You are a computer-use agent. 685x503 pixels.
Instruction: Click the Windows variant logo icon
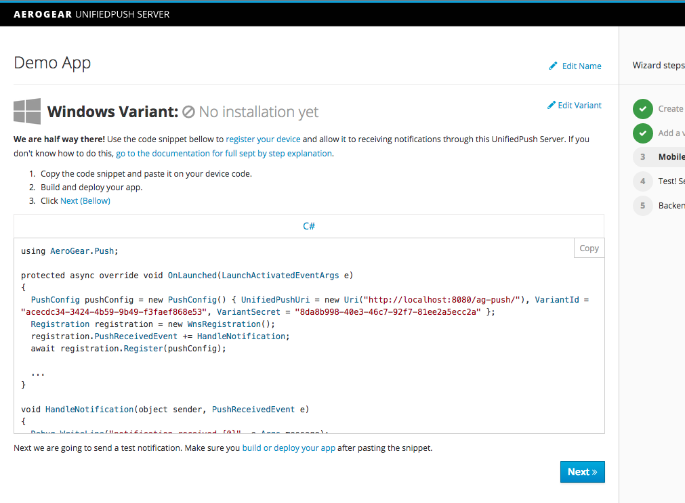[26, 111]
